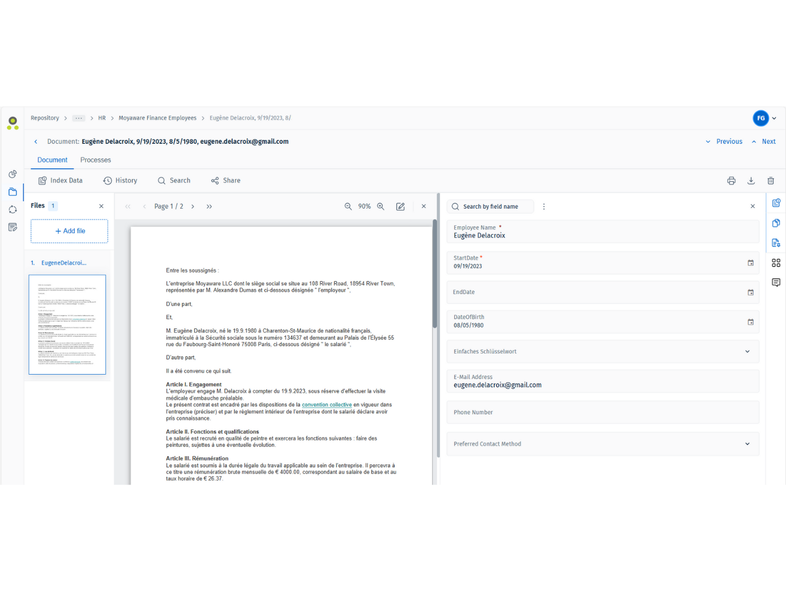Open the tasks icon in the left sidebar

click(12, 227)
